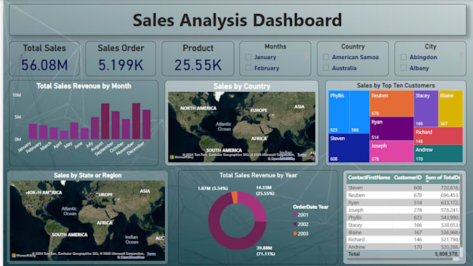This screenshot has width=473, height=266.
Task: Click the orange 2003 donut slice
Action: click(234, 198)
